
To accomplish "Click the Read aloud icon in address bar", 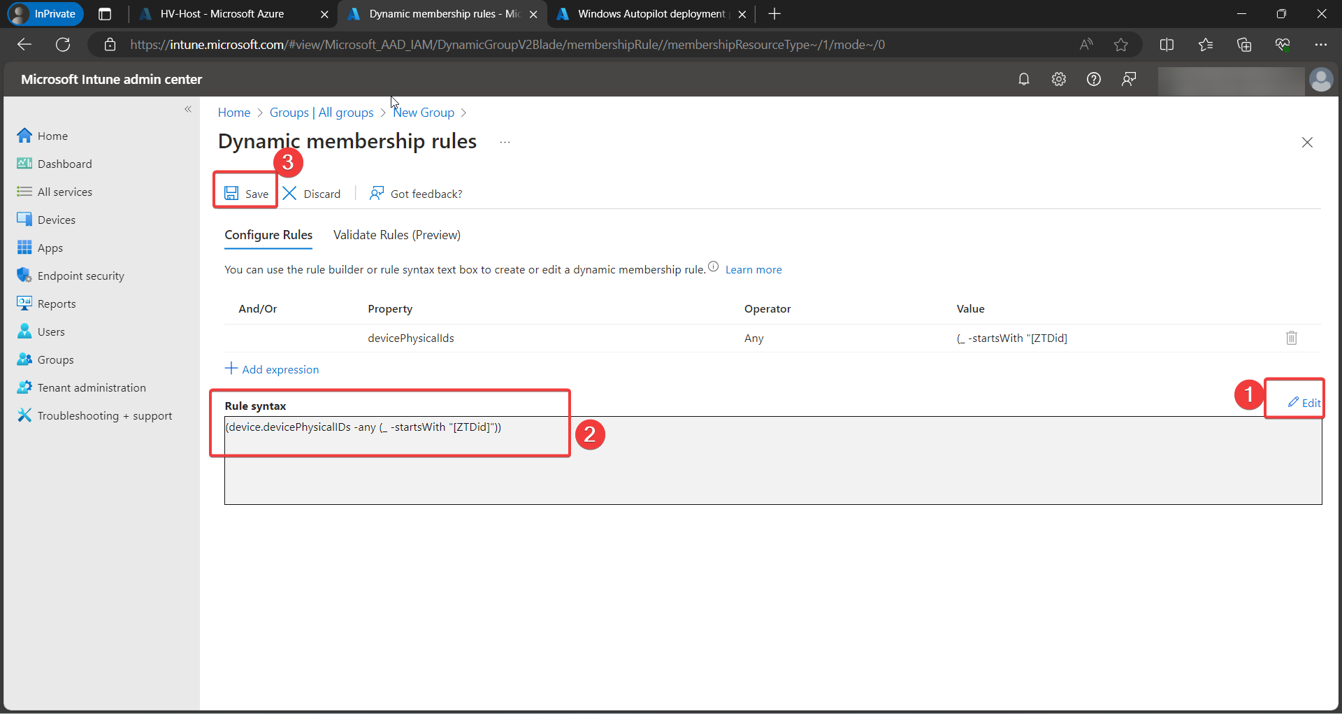I will [x=1086, y=45].
